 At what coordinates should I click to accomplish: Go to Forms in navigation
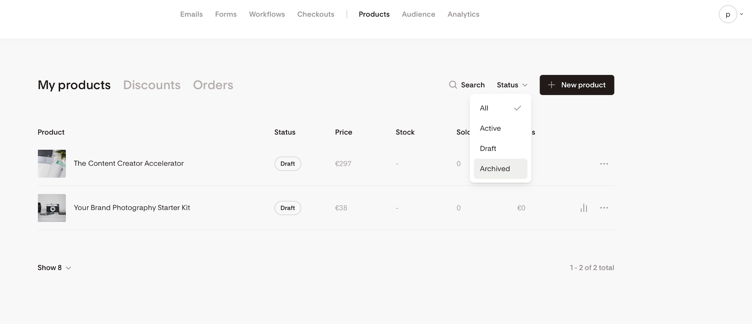tap(226, 14)
